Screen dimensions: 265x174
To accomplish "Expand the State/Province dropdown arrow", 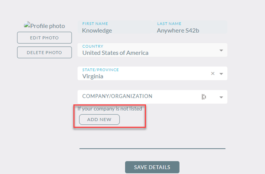I will click(221, 74).
